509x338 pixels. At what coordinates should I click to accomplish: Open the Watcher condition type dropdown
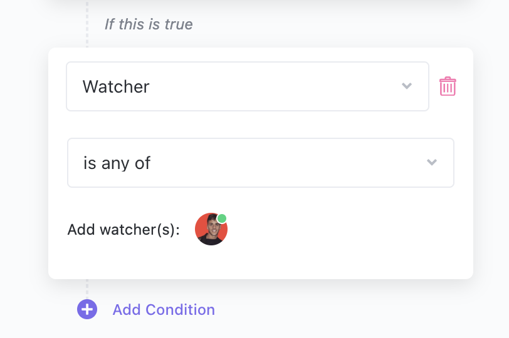(x=247, y=86)
